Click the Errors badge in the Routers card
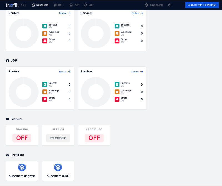This screenshot has width=222, height=186. click(x=45, y=41)
